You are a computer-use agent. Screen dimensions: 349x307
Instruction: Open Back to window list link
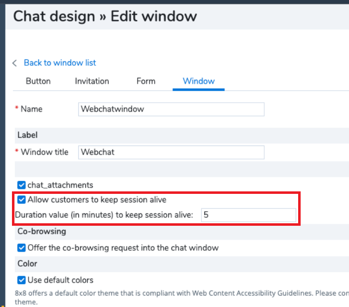pos(60,63)
